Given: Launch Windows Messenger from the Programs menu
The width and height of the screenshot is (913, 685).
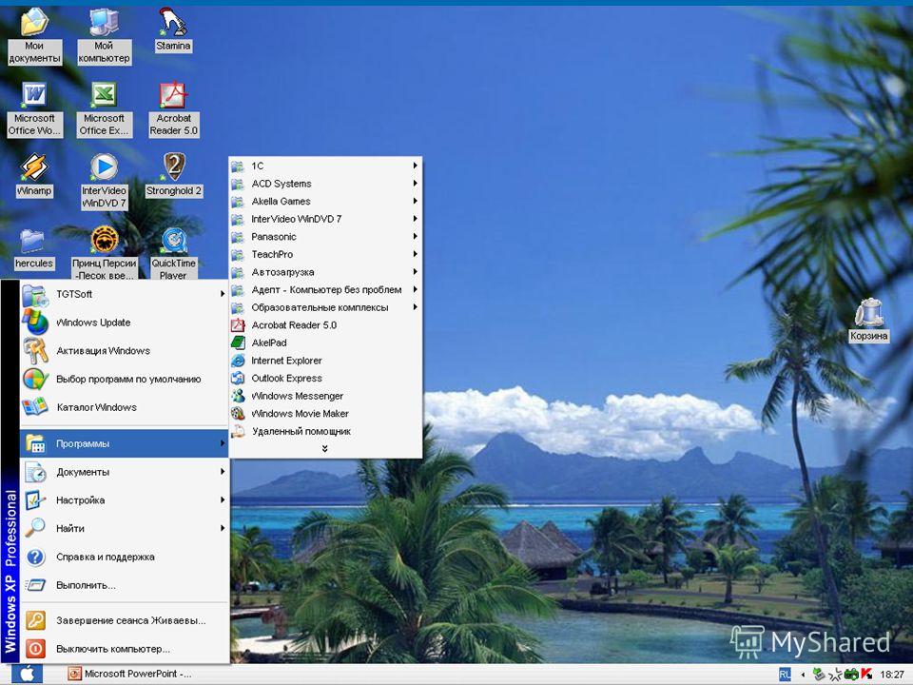Looking at the screenshot, I should click(x=325, y=396).
